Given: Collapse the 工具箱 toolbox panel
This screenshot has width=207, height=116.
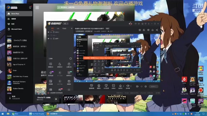Looking at the screenshot, I should pyautogui.click(x=71, y=59).
